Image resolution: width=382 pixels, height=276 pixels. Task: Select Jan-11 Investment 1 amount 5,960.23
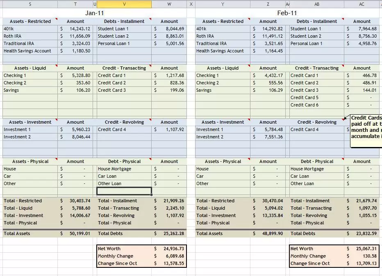pos(75,129)
